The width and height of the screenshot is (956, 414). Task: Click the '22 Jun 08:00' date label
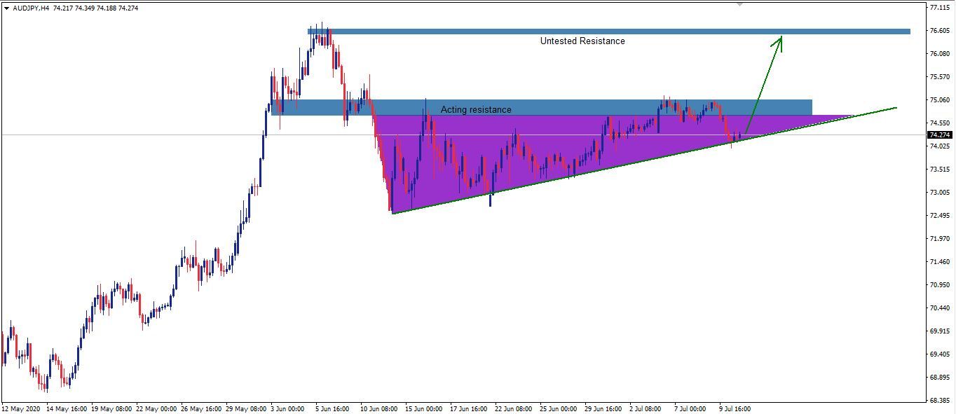click(x=515, y=408)
